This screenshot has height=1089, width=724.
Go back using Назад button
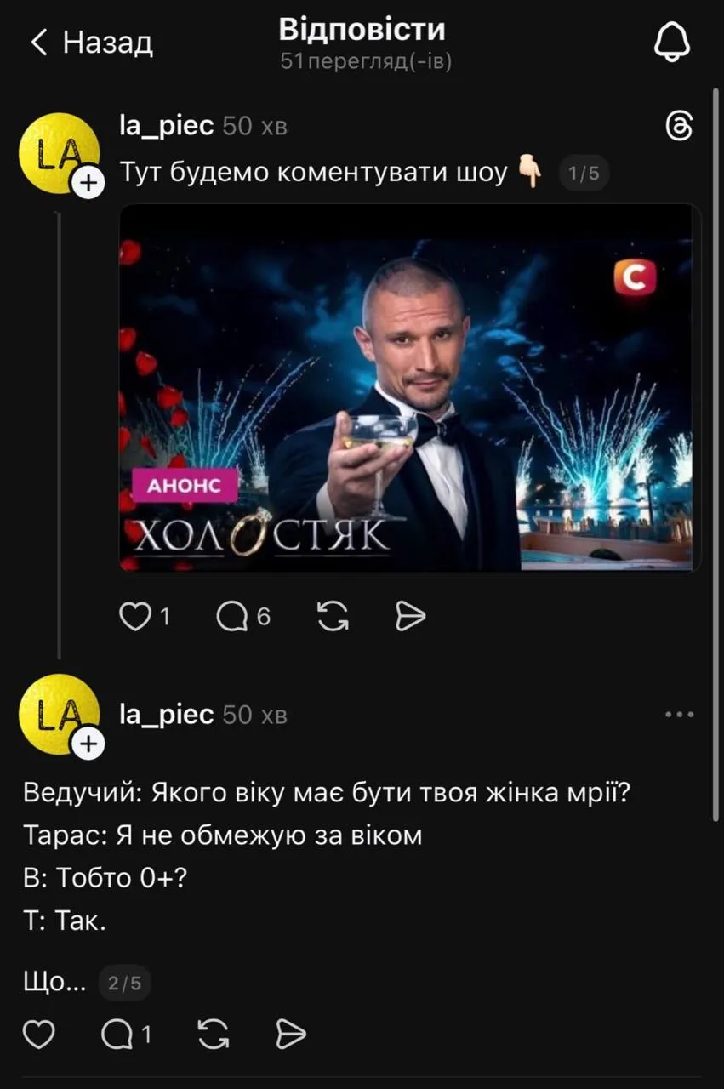(x=91, y=42)
